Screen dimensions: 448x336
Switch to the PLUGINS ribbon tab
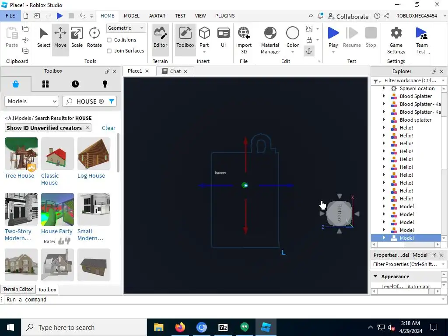[x=225, y=16]
